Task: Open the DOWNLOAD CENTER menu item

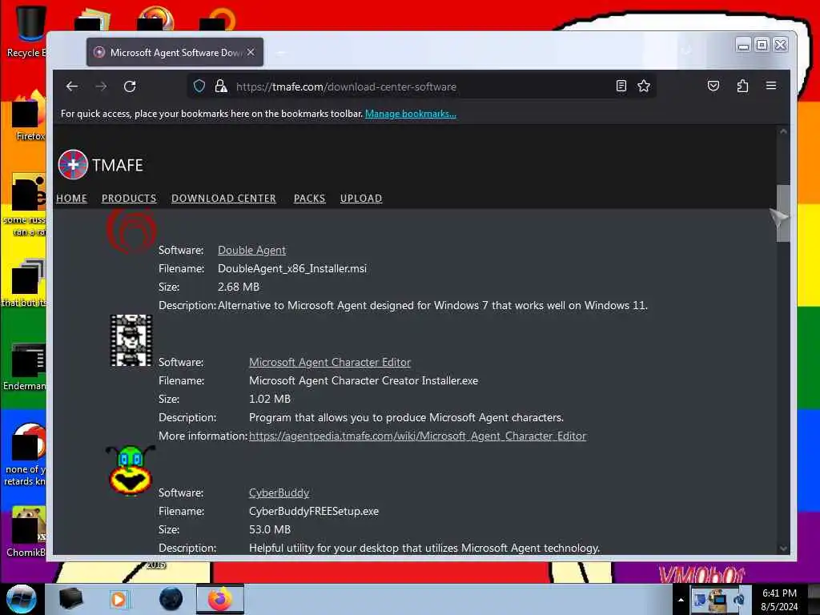Action: [x=224, y=199]
